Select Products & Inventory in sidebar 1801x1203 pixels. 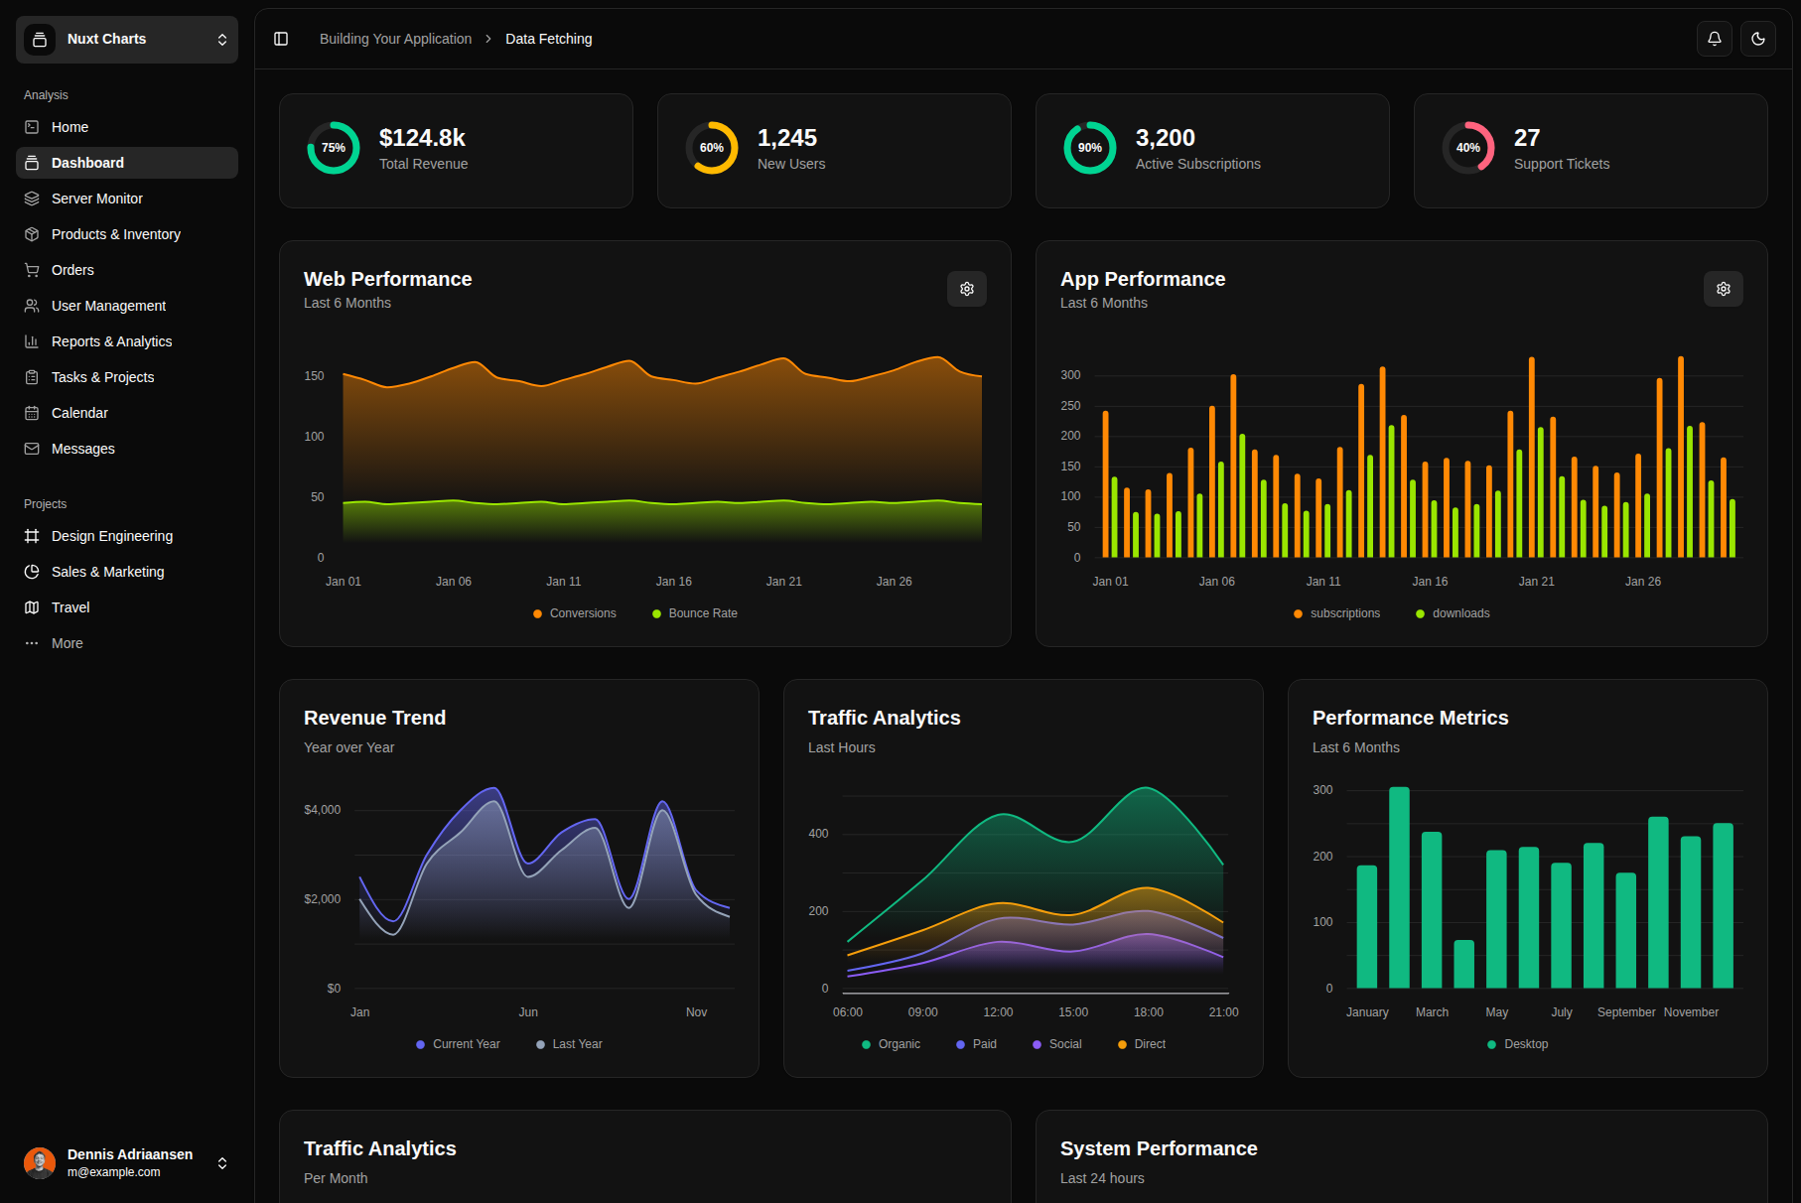[115, 234]
